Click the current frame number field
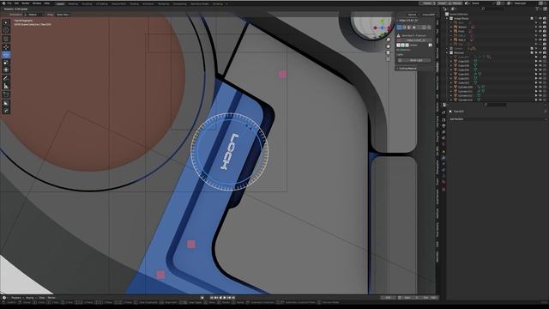Image resolution: width=549 pixels, height=309 pixels. (388, 298)
